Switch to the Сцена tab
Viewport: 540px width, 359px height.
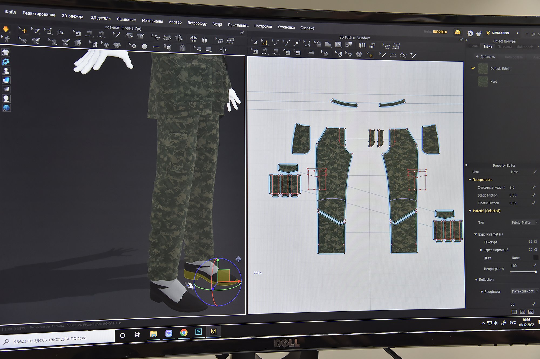[473, 46]
